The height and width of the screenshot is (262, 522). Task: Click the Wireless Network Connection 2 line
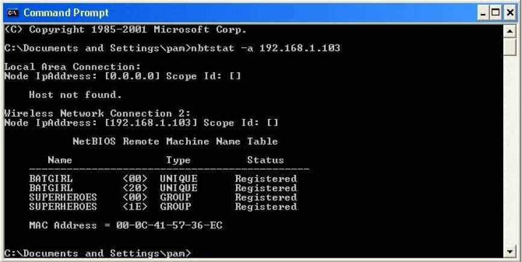click(x=98, y=114)
